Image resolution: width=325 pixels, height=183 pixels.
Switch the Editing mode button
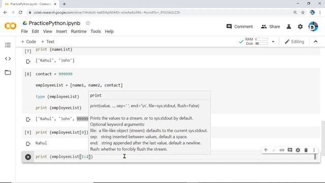click(x=295, y=42)
